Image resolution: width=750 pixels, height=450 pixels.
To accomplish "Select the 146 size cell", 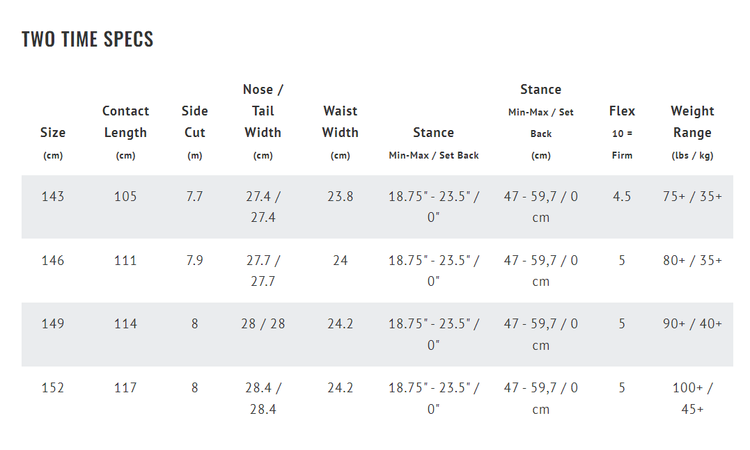I will pyautogui.click(x=53, y=260).
